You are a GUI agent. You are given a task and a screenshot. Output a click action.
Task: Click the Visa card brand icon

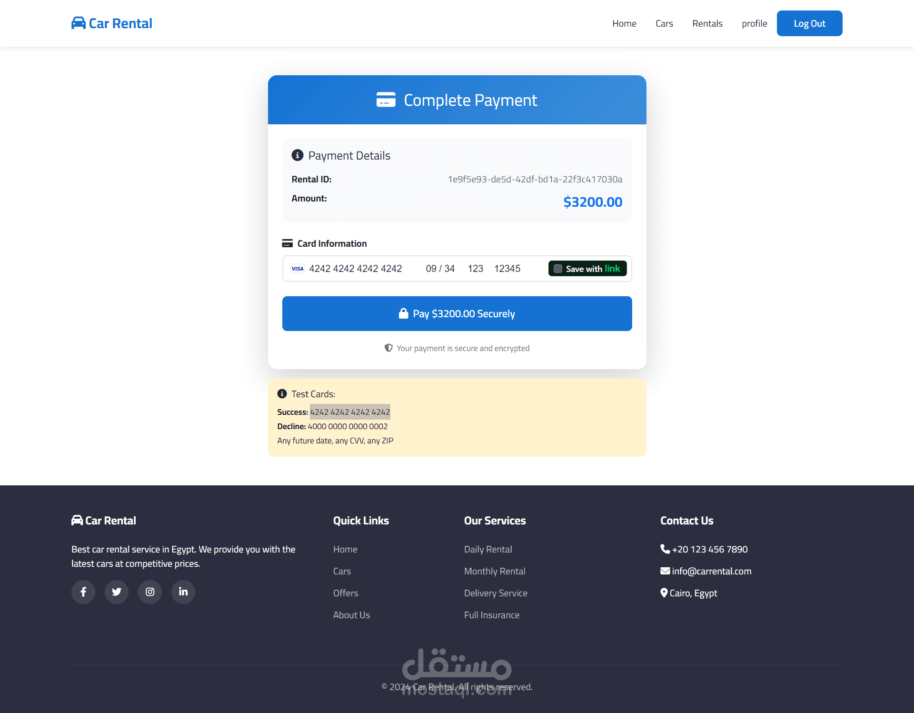(298, 269)
